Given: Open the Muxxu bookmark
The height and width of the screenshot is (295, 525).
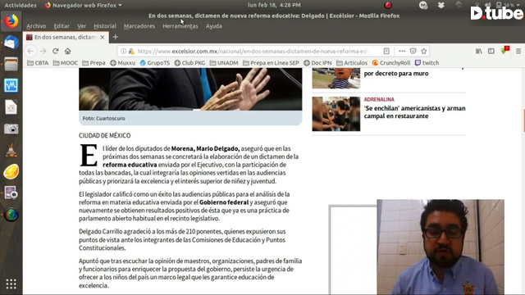Looking at the screenshot, I should pos(122,63).
